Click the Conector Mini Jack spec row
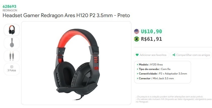The width and height of the screenshot is (212, 108). 155,78
